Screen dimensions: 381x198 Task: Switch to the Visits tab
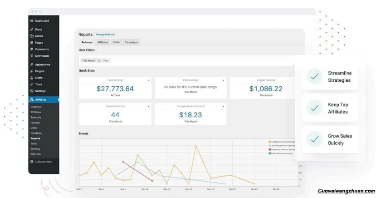pos(116,42)
